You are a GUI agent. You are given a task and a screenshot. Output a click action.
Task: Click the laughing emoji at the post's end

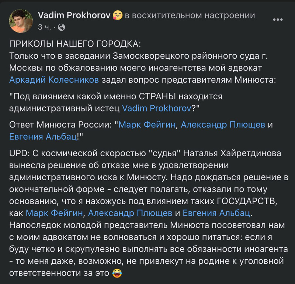[x=117, y=274]
